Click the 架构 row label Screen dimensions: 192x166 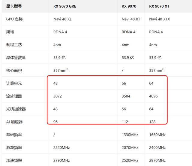(x=10, y=32)
